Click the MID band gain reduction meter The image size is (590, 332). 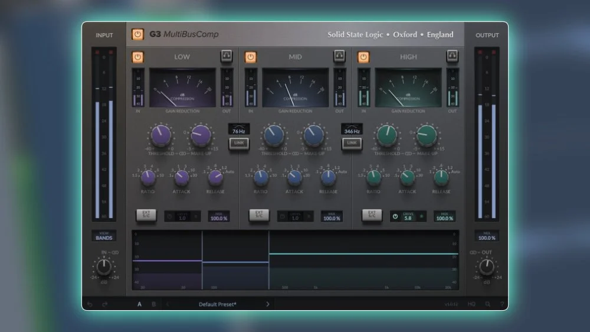(x=296, y=88)
